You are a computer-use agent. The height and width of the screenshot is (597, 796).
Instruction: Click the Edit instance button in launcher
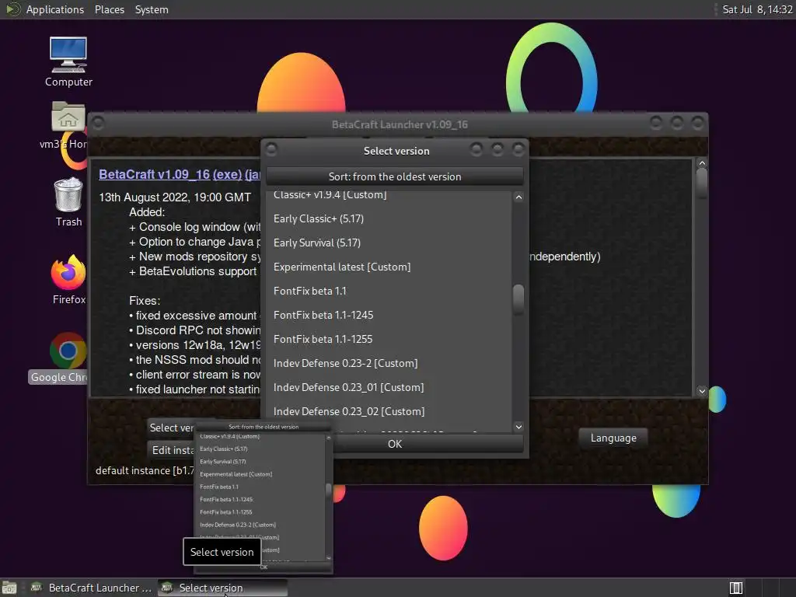pos(171,450)
